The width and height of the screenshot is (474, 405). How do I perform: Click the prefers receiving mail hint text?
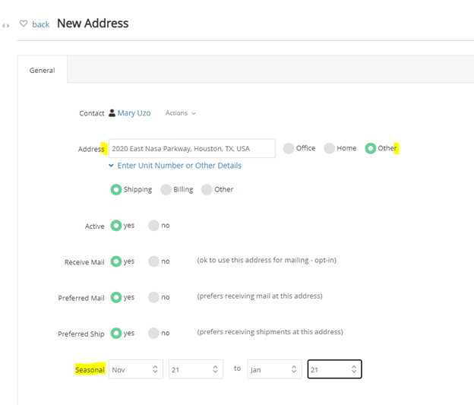point(260,296)
